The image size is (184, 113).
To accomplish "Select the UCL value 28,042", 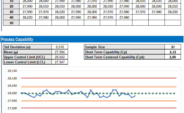I will click(x=60, y=57).
